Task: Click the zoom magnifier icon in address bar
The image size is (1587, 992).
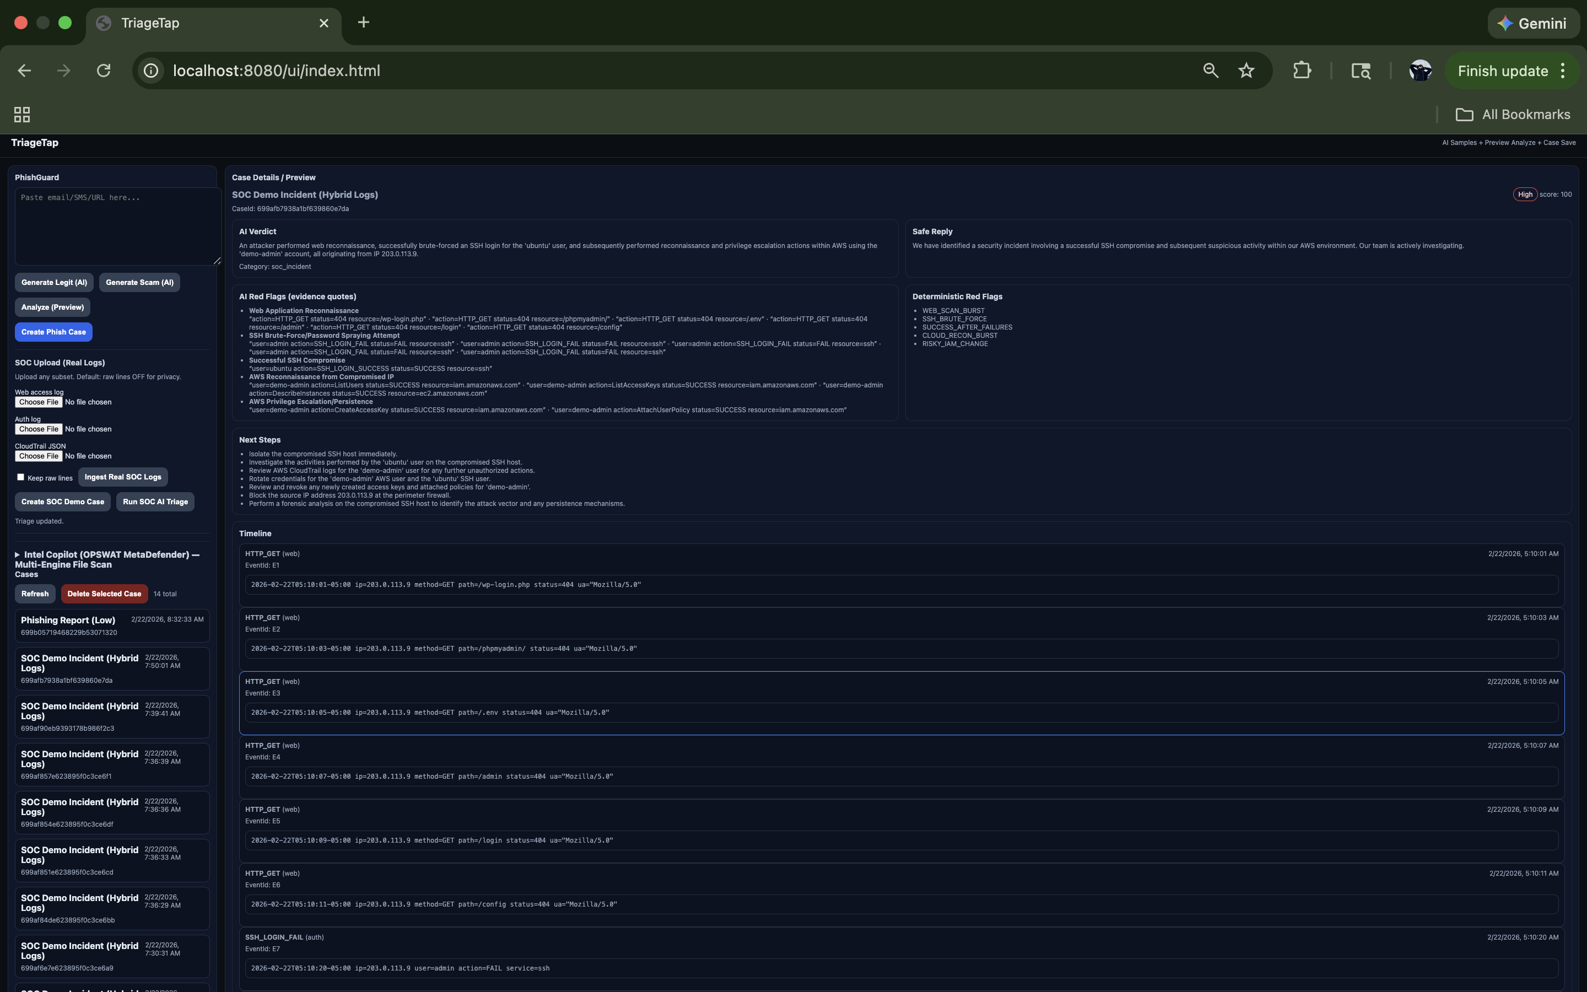Action: pos(1211,71)
